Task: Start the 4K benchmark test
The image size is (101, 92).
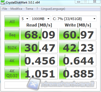Action: 12,60
